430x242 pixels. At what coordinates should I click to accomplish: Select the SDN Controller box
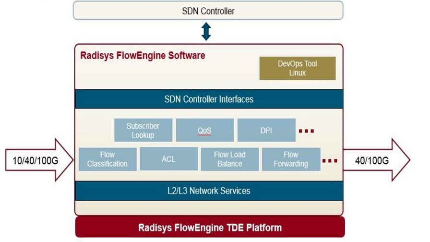pyautogui.click(x=208, y=11)
